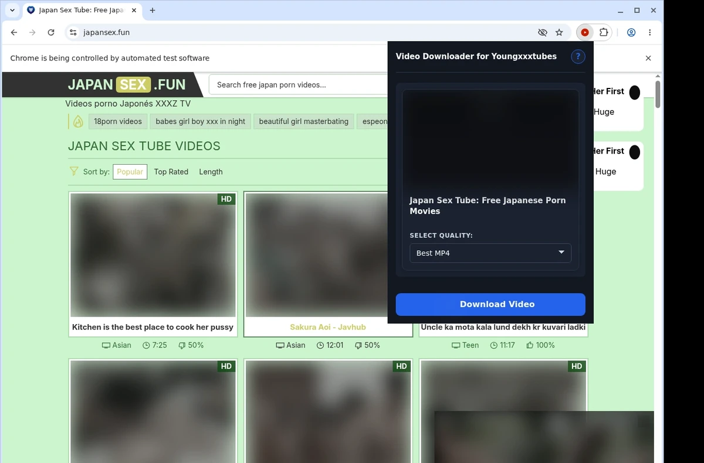This screenshot has height=463, width=704.
Task: Open the help question mark in downloader popup
Action: [578, 56]
